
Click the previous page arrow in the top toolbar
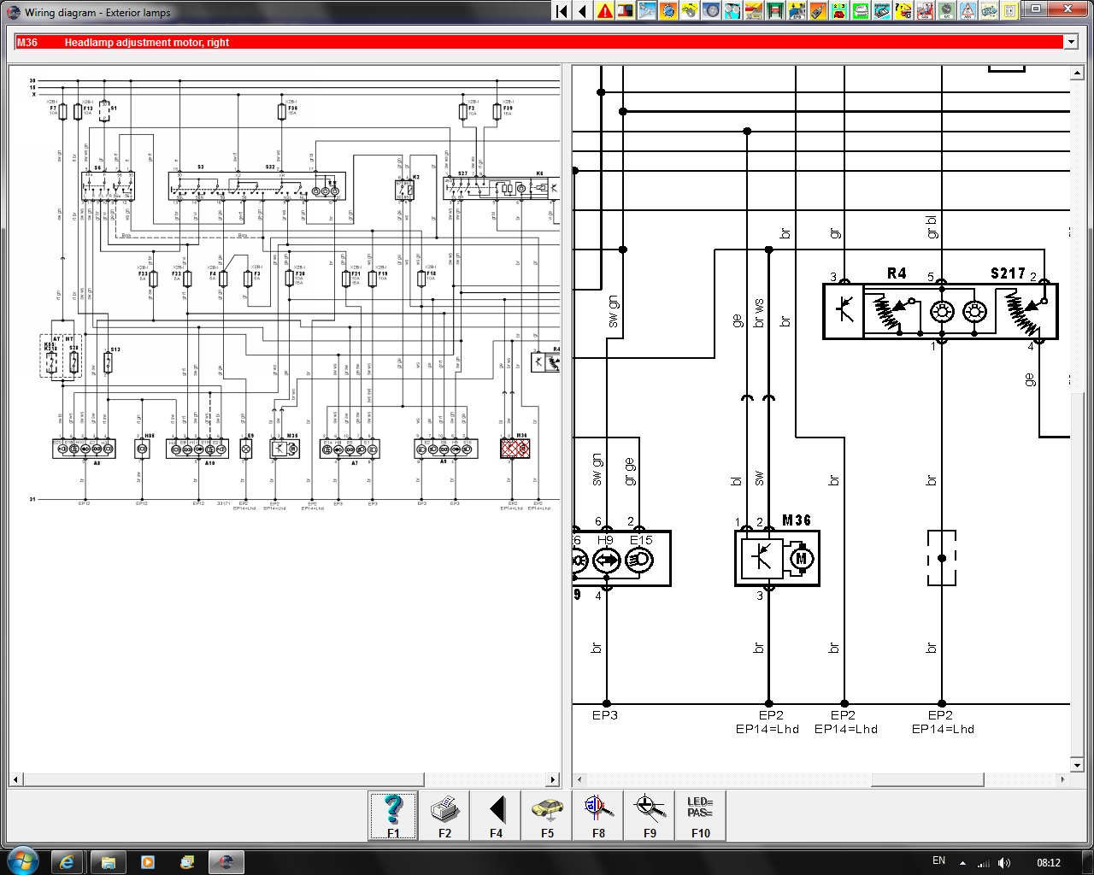coord(583,11)
